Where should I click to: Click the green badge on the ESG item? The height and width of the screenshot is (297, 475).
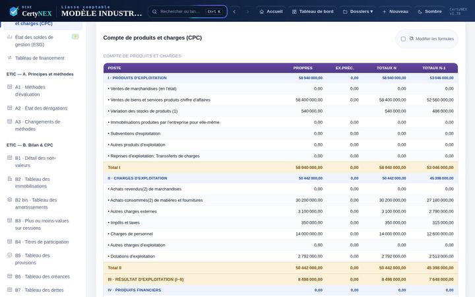75,37
